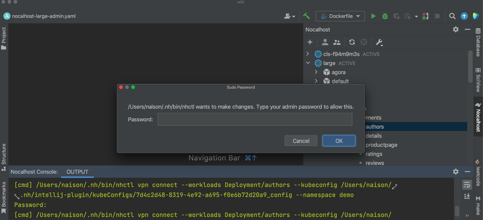Open the dropdown arrow beside the Profiler icon

[416, 16]
